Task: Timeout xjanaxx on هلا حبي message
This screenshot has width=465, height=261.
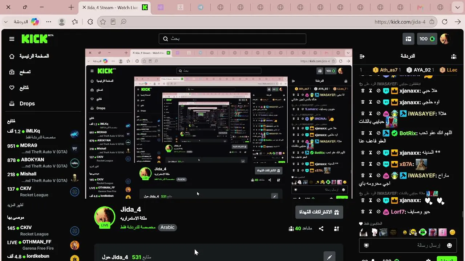Action: pyautogui.click(x=371, y=91)
